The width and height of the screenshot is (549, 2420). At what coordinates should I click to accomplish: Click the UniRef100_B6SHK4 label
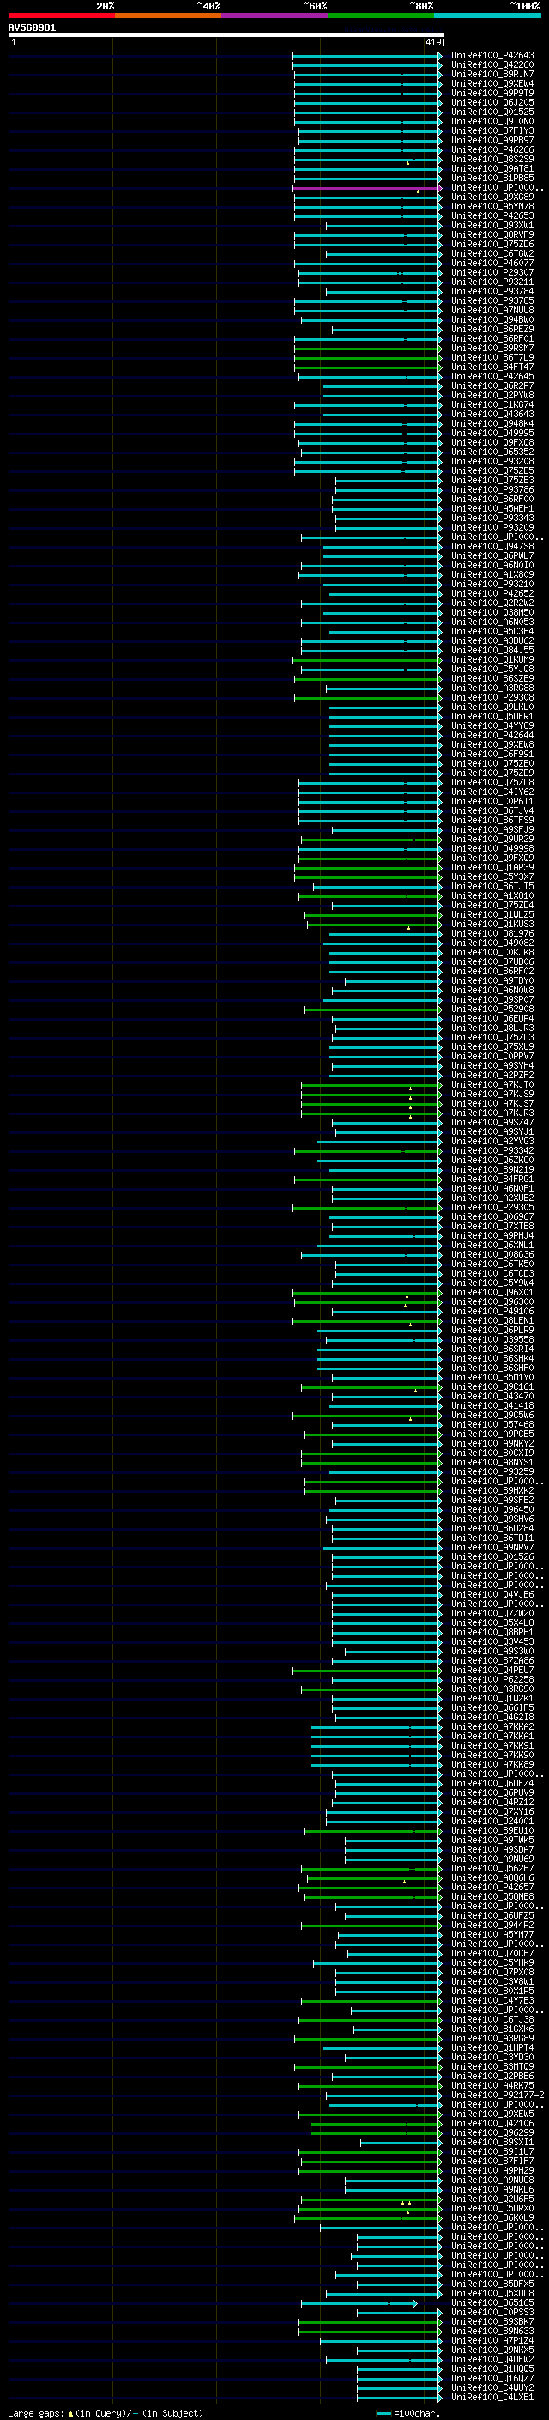[x=492, y=1358]
